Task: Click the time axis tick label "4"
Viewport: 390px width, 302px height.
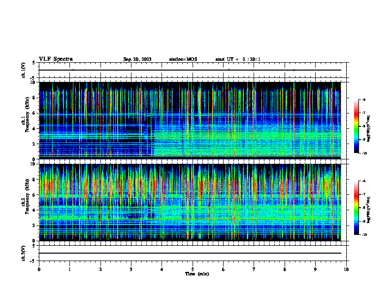Action: [162, 269]
